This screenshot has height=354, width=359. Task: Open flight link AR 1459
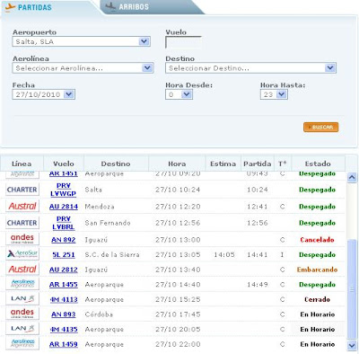click(x=64, y=344)
